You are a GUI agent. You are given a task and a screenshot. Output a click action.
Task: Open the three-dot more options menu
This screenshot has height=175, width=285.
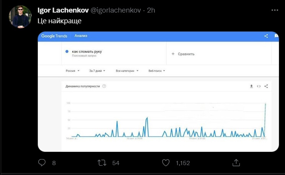[275, 10]
